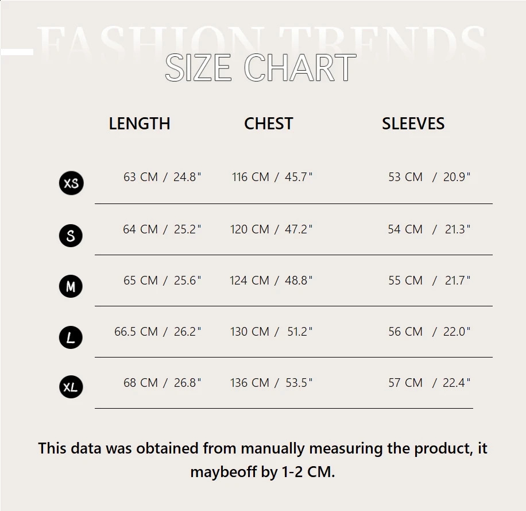Select L length value 66.5 CM

[x=136, y=332]
